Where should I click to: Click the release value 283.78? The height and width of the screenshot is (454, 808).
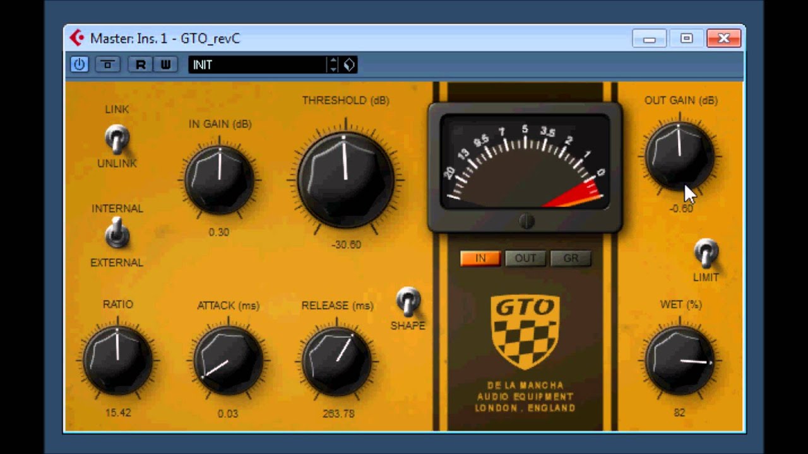coord(338,414)
